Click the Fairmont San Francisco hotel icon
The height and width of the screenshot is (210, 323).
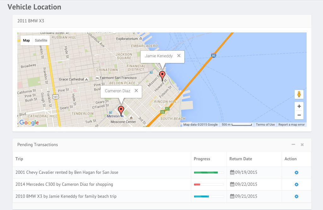[97, 78]
